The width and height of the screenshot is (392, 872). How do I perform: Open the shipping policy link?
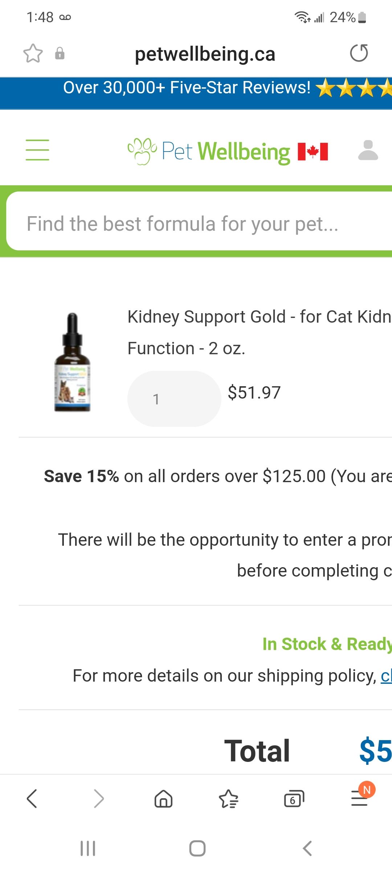pyautogui.click(x=386, y=676)
